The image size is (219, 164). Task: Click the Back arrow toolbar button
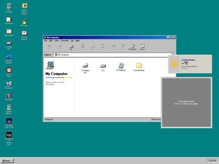pyautogui.click(x=49, y=47)
